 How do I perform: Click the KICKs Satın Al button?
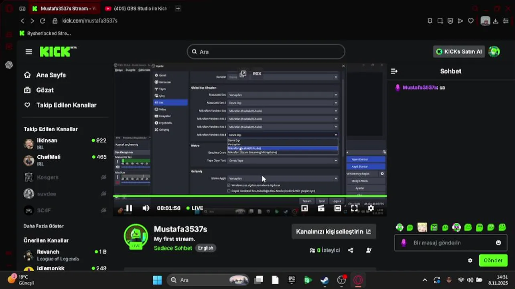click(459, 51)
